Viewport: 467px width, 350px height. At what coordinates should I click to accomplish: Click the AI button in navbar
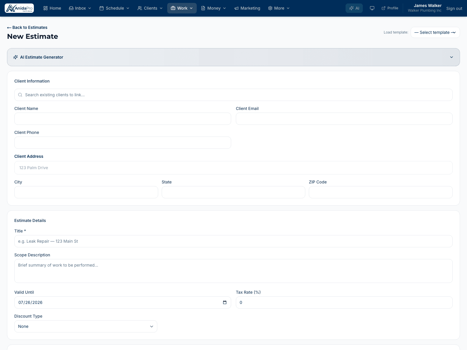tap(354, 8)
